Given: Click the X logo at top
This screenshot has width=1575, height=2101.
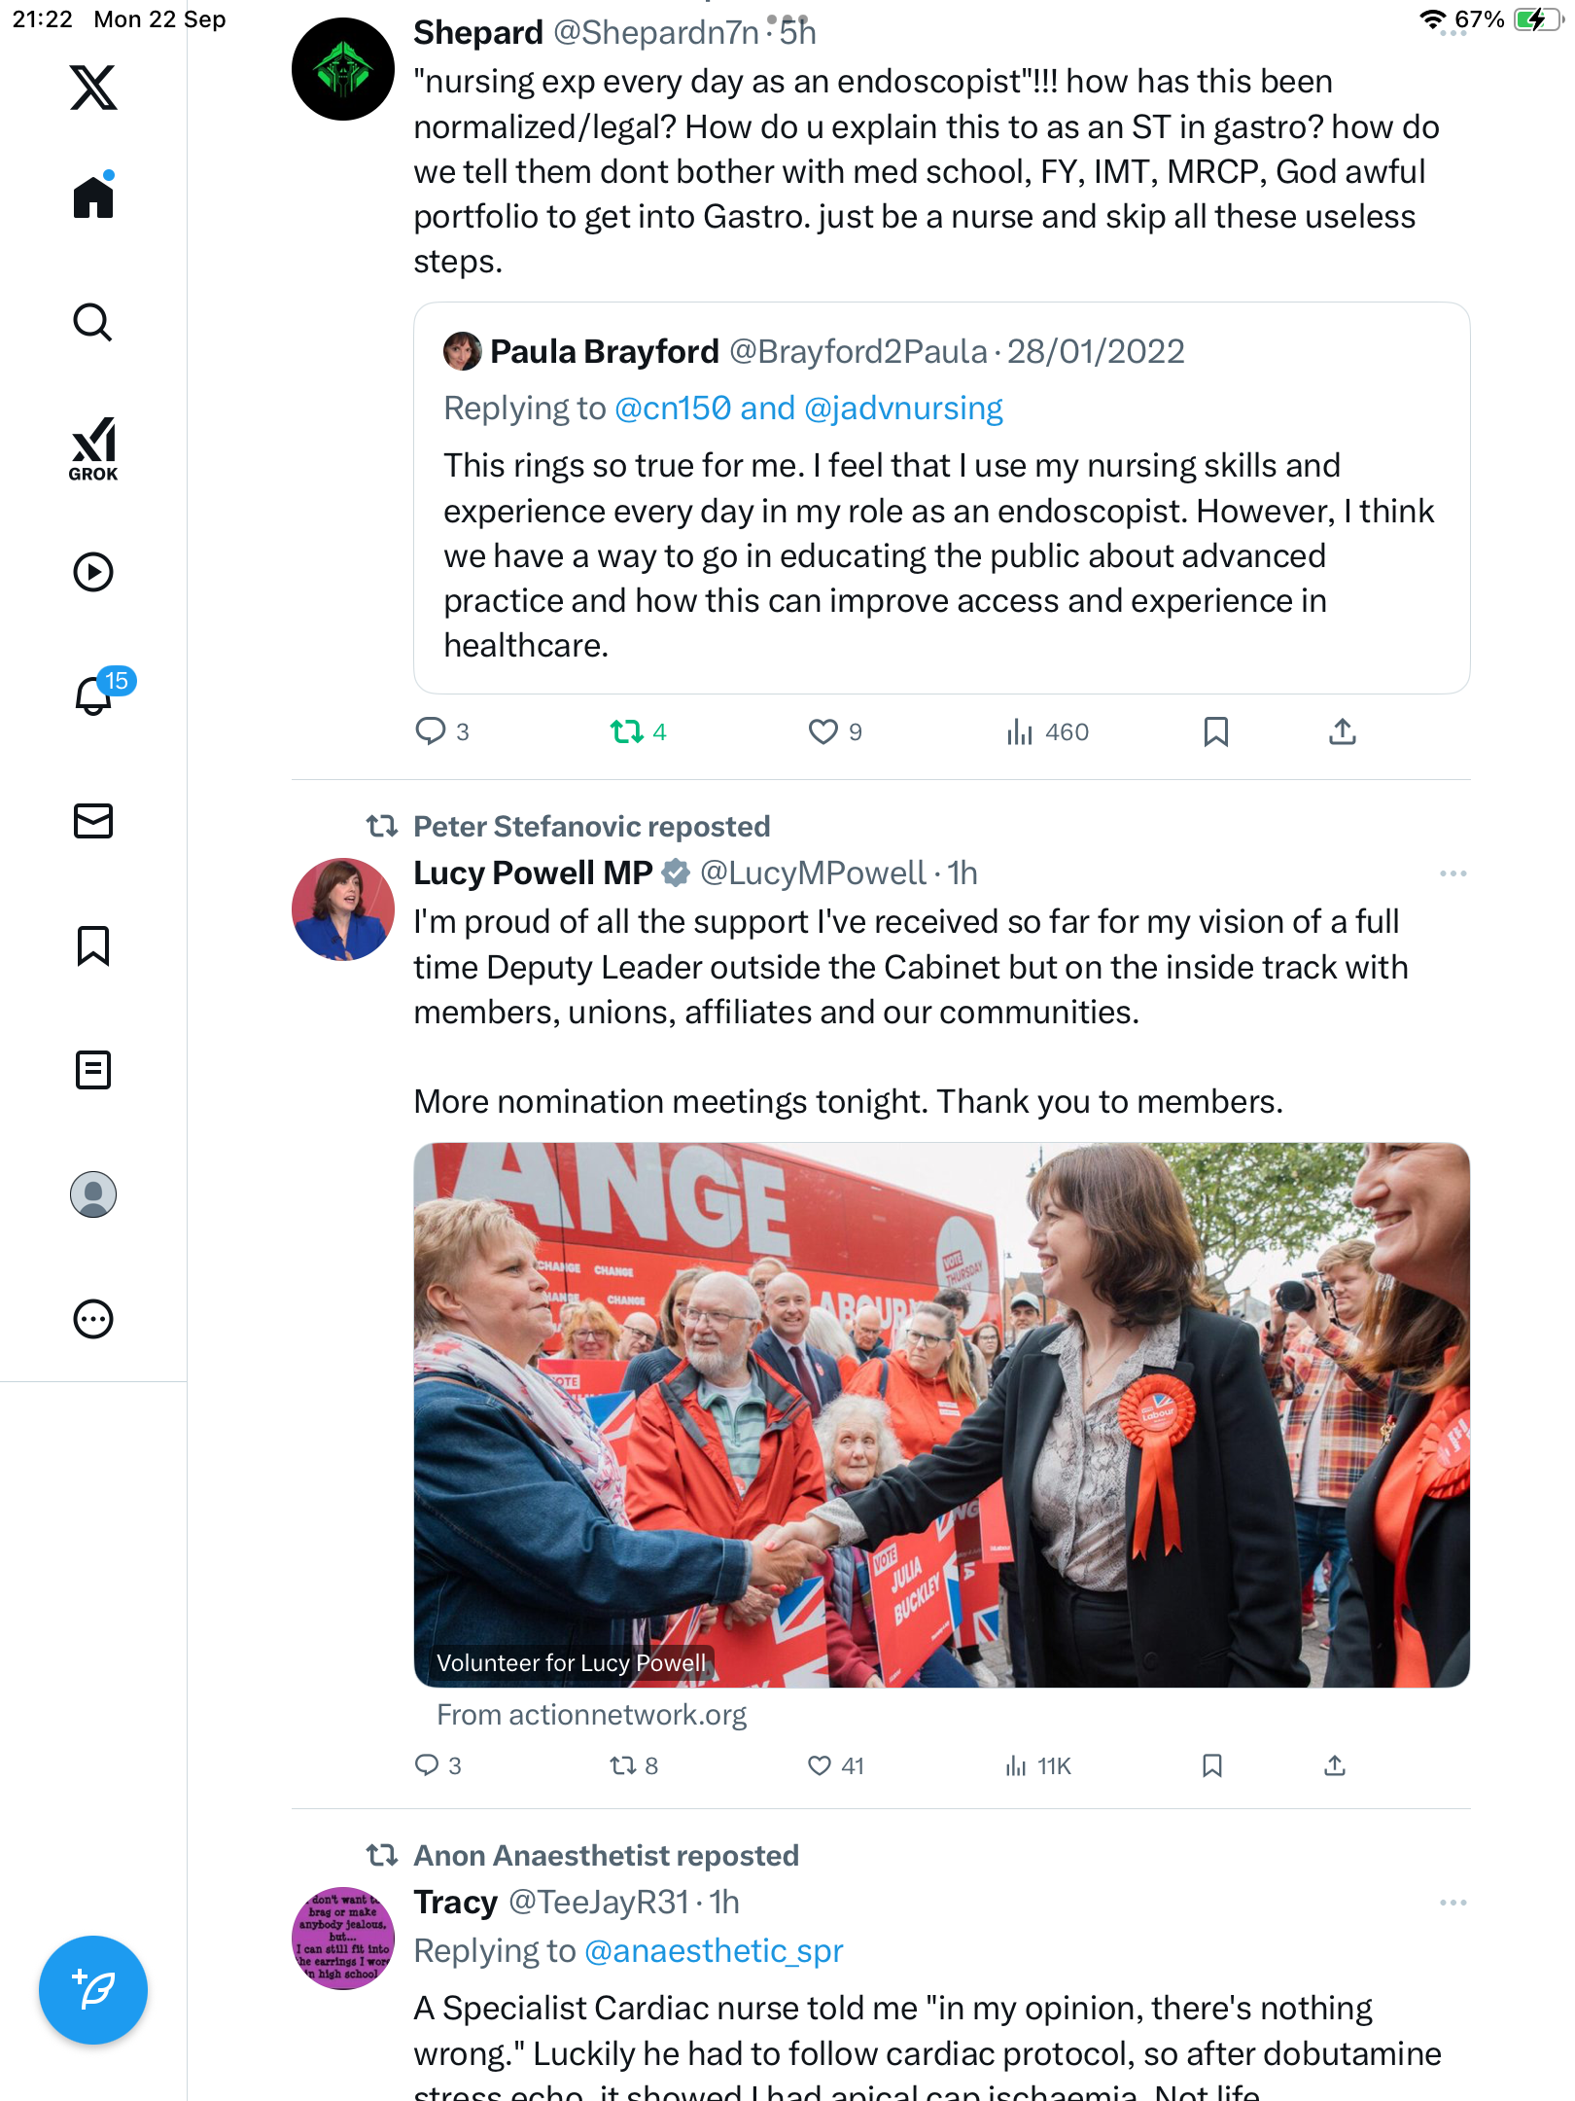Looking at the screenshot, I should tap(93, 88).
